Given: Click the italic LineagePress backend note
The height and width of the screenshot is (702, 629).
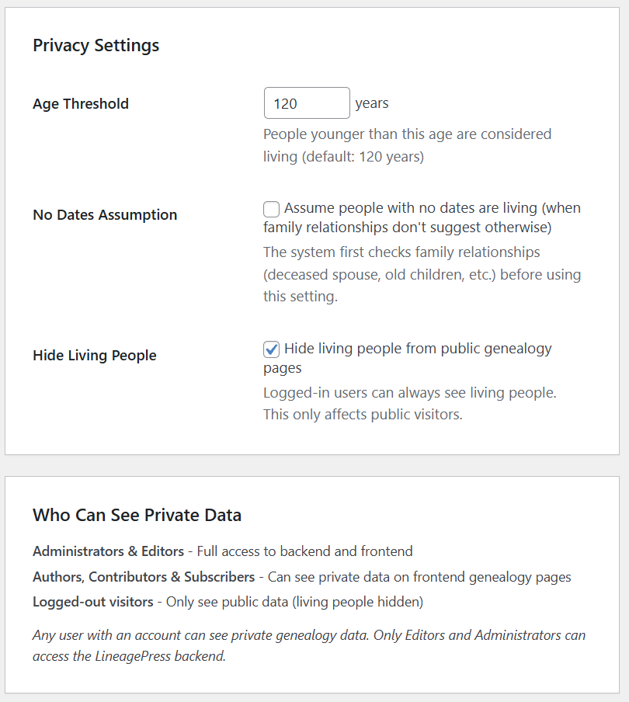Looking at the screenshot, I should point(309,645).
